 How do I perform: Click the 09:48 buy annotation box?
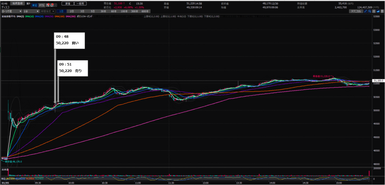(x=70, y=41)
